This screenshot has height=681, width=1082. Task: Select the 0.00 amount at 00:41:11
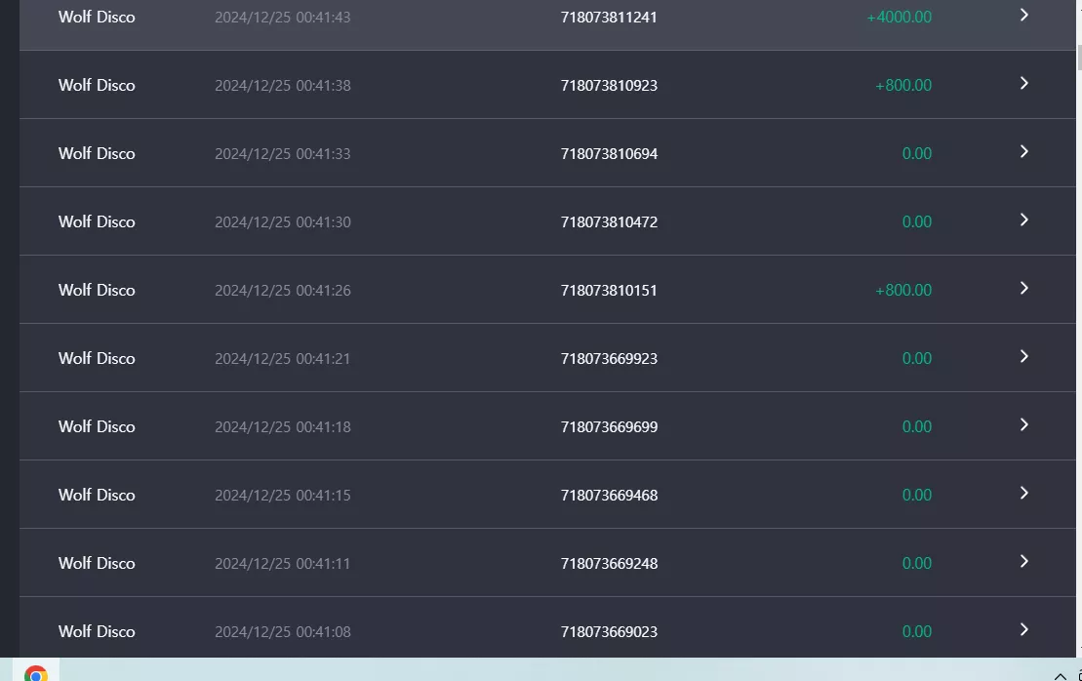pyautogui.click(x=916, y=563)
